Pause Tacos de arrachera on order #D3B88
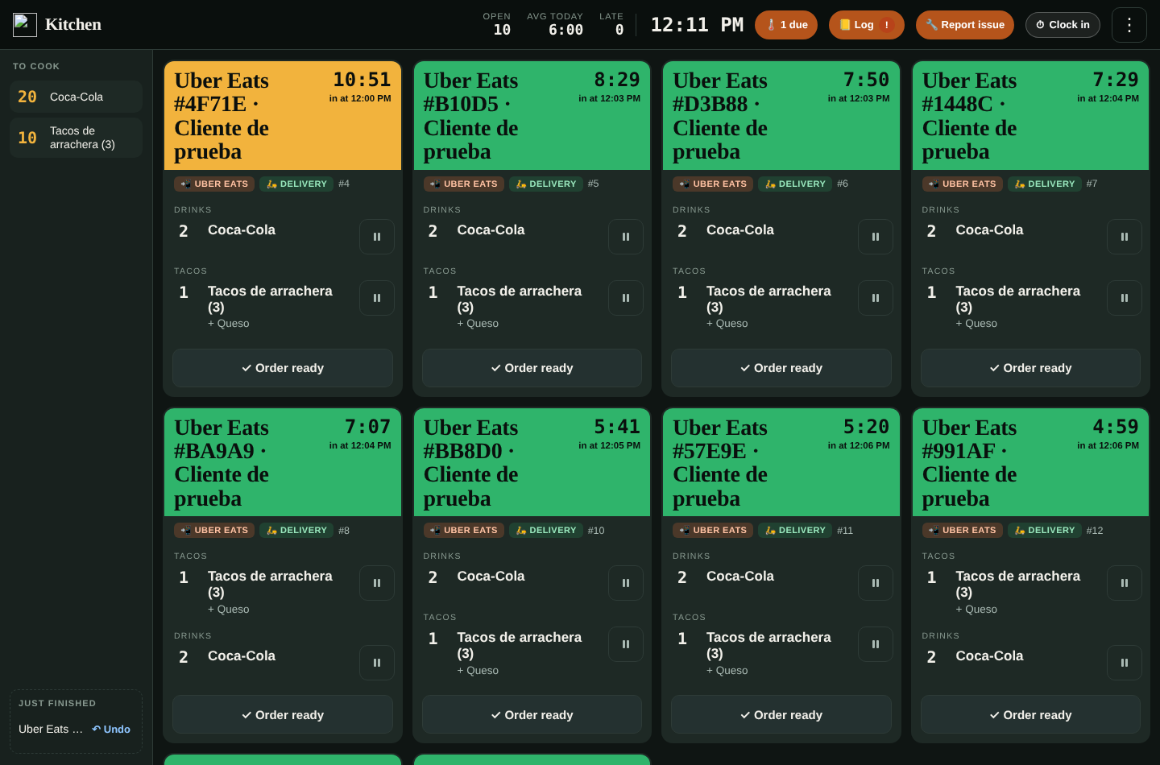This screenshot has width=1160, height=765. (876, 298)
